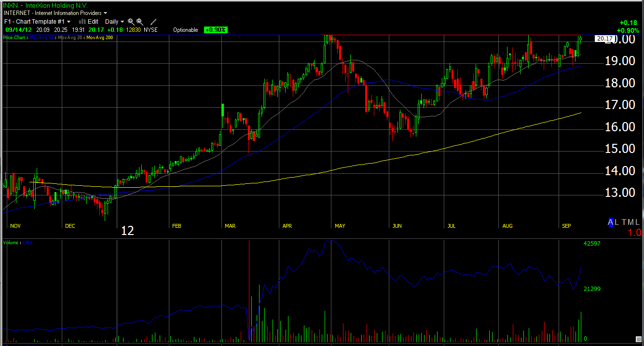
Task: Toggle the T scale option
Action: coord(625,222)
